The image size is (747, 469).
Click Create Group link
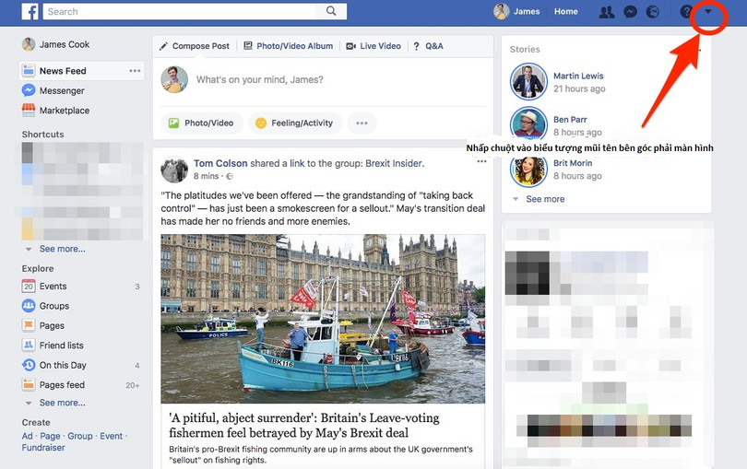pos(80,436)
